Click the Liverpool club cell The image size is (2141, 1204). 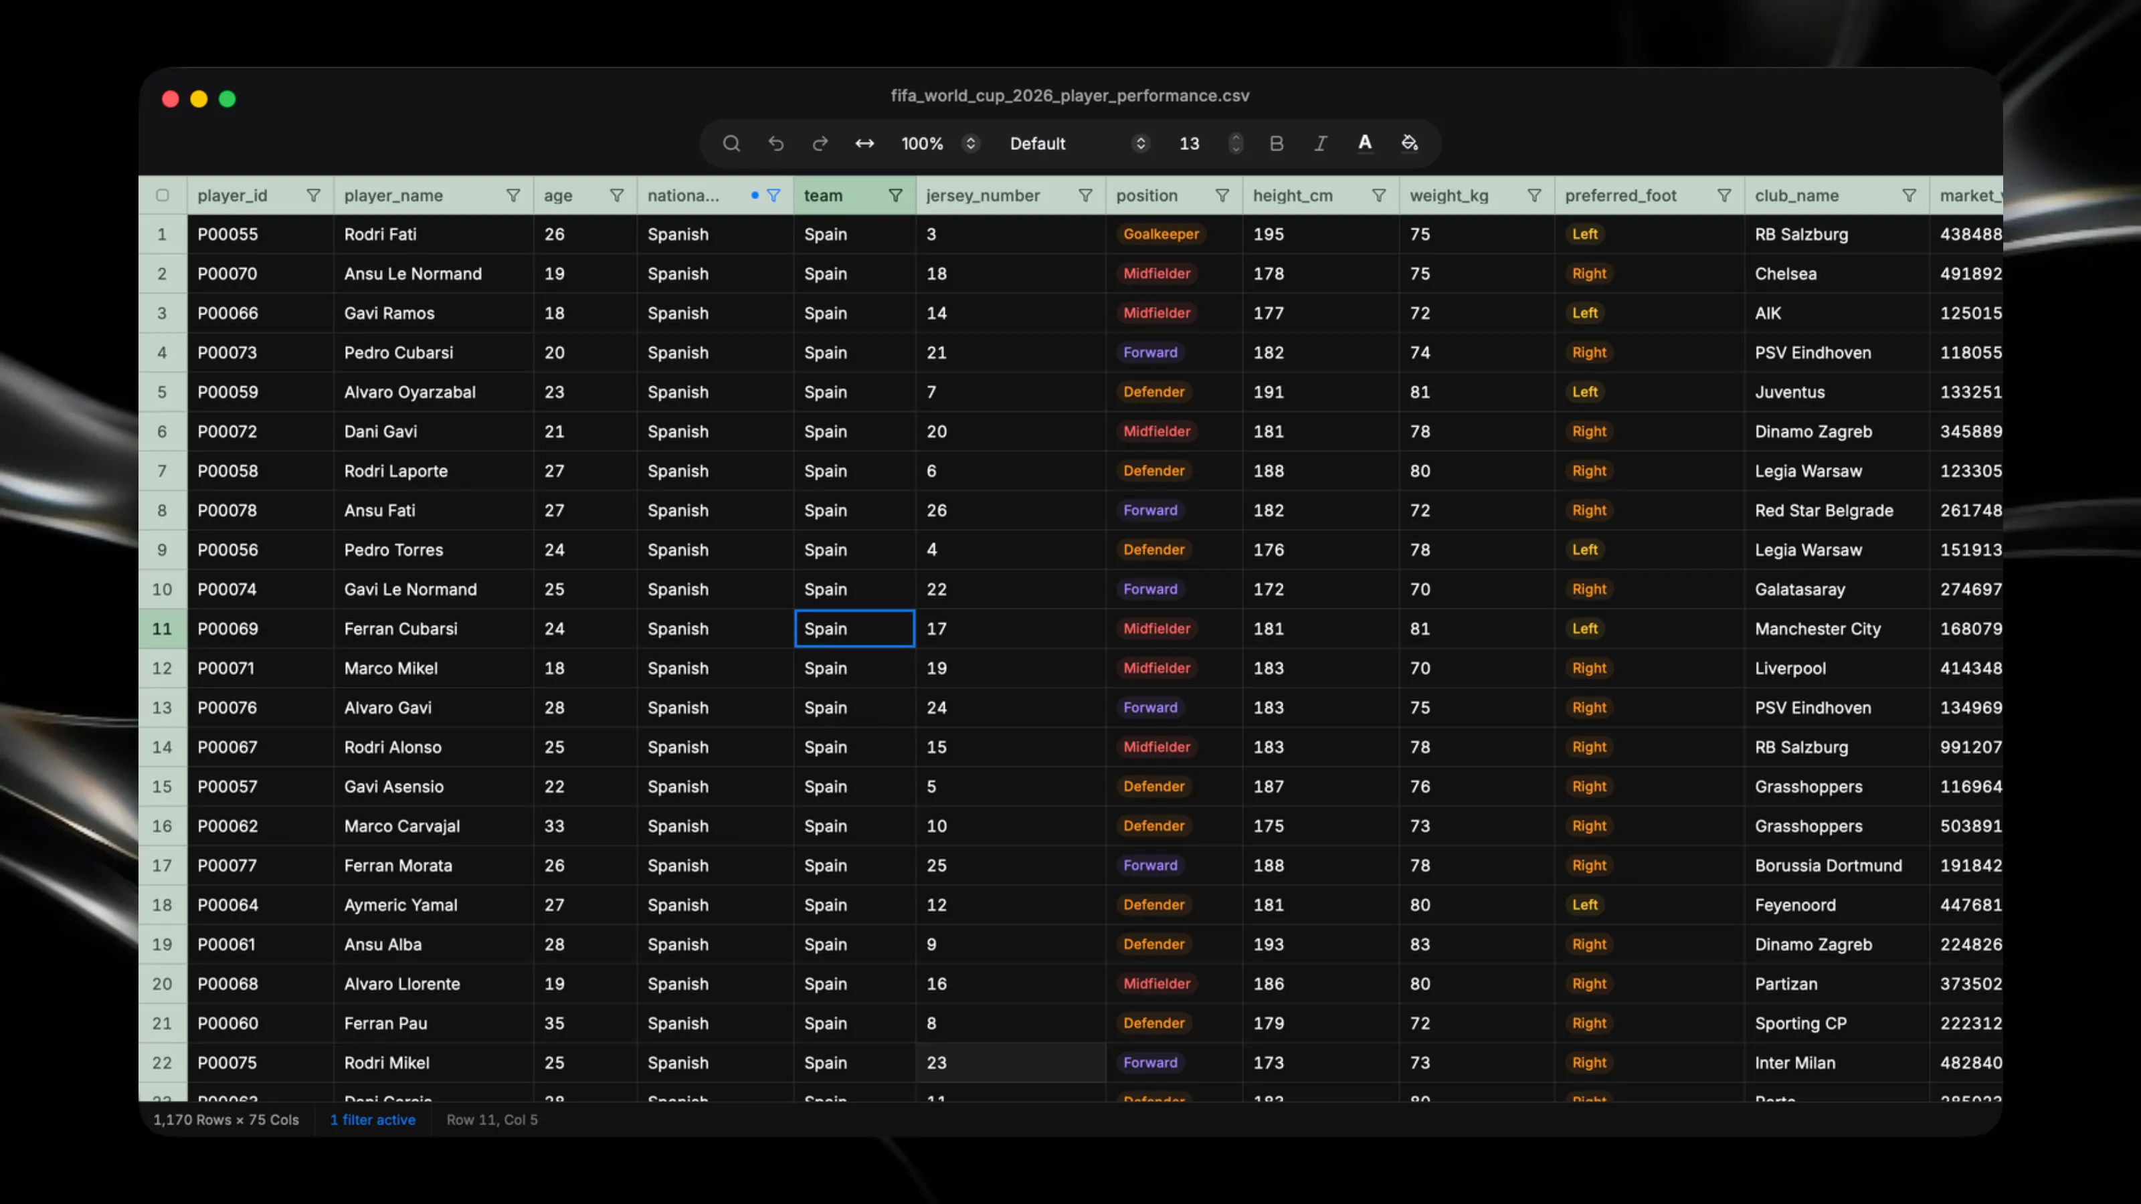coord(1837,668)
